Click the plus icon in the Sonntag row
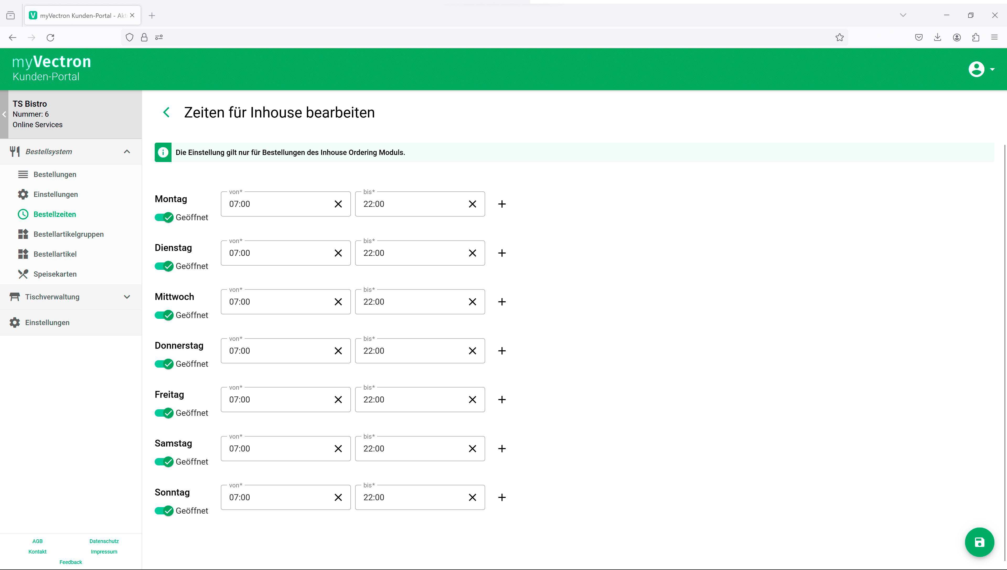Image resolution: width=1007 pixels, height=570 pixels. pos(502,497)
